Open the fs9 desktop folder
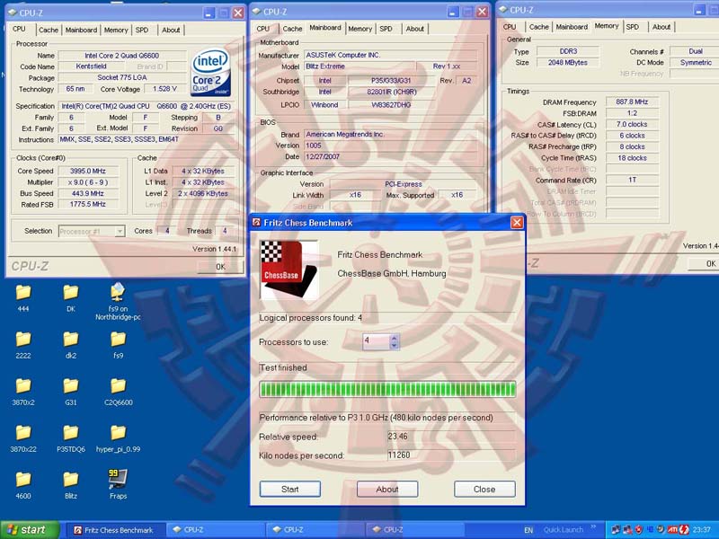 pyautogui.click(x=118, y=344)
